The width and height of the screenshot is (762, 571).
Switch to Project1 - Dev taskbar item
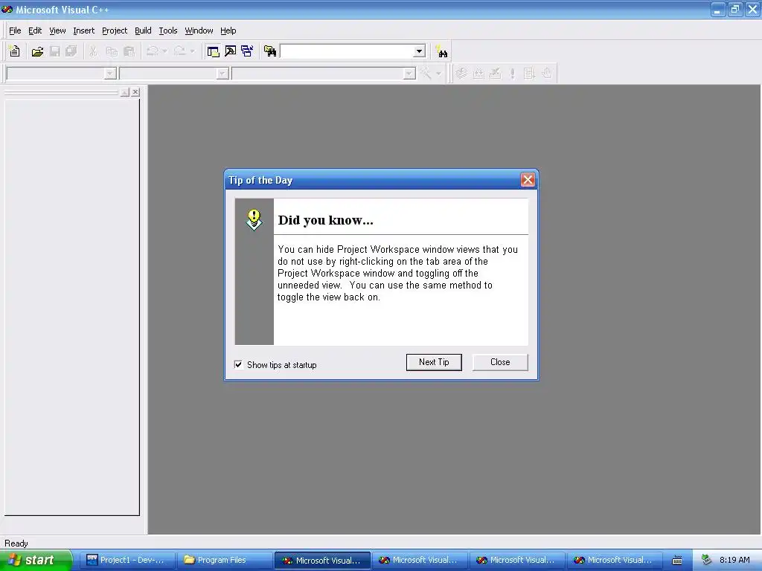[127, 560]
